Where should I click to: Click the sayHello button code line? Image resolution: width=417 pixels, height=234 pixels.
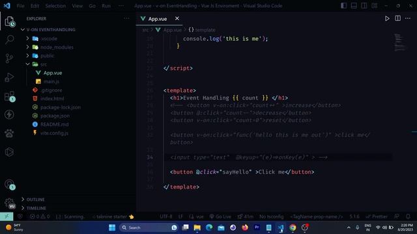[x=242, y=172]
